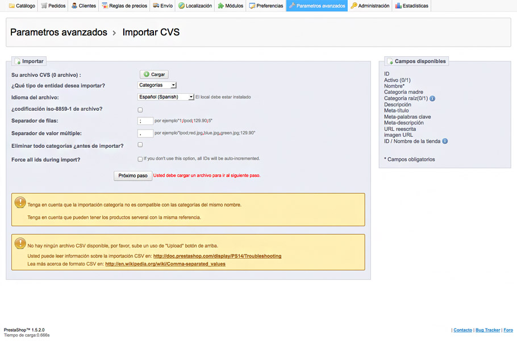Switch to the Localización tab

pyautogui.click(x=195, y=6)
